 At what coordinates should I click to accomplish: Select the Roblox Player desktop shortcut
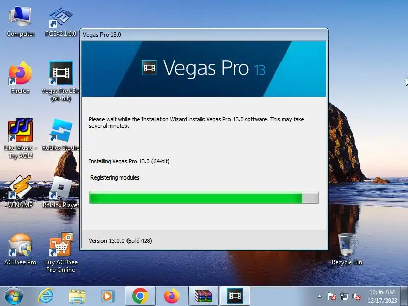(61, 193)
